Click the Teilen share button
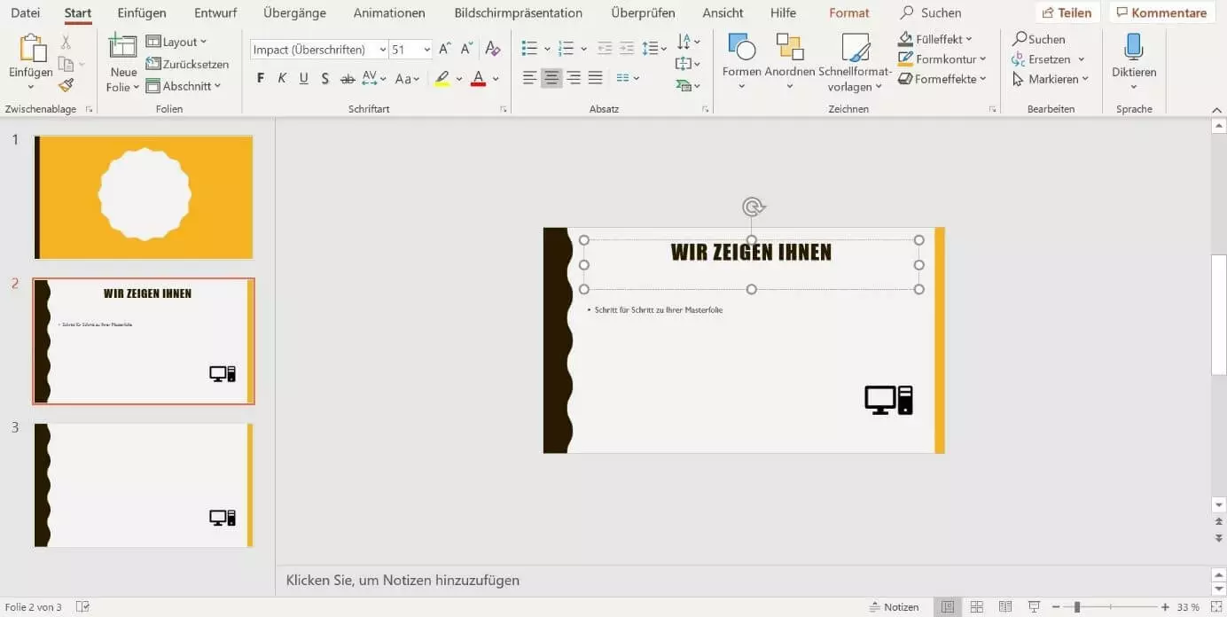Screen dimensions: 1227x617 [1067, 13]
